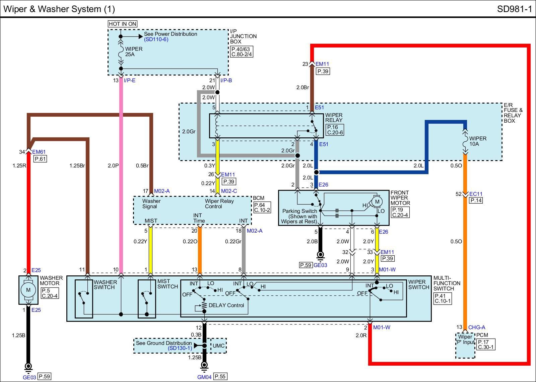
Task: Open the SD130-1 ground distribution link
Action: click(180, 348)
